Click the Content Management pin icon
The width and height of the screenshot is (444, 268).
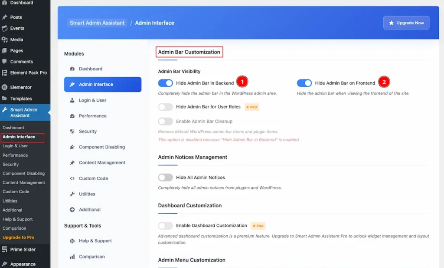[72, 162]
